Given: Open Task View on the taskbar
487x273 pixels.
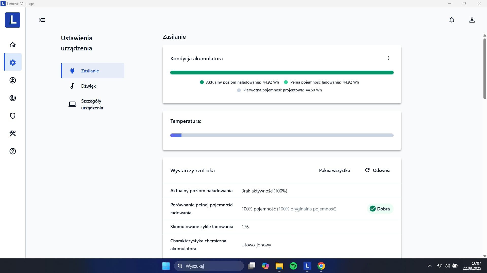Looking at the screenshot, I should tap(251, 266).
